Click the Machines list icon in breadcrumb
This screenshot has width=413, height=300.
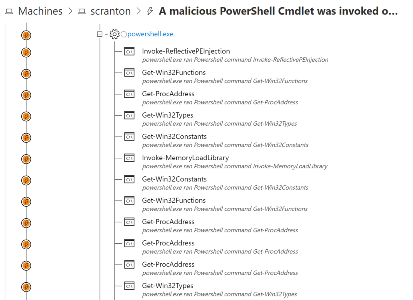coord(8,11)
